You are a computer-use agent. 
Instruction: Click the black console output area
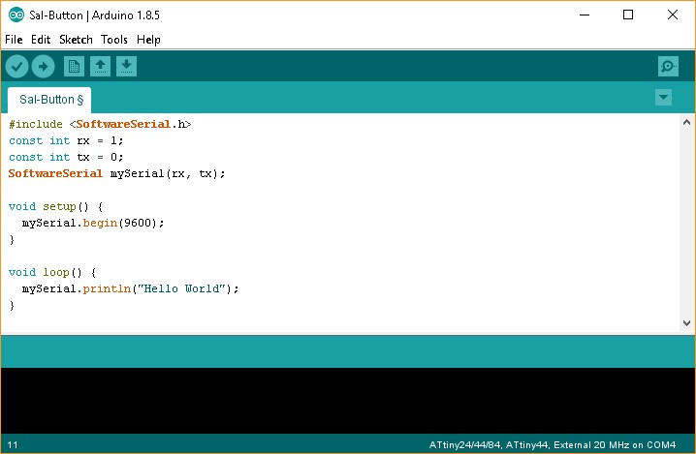click(x=348, y=401)
